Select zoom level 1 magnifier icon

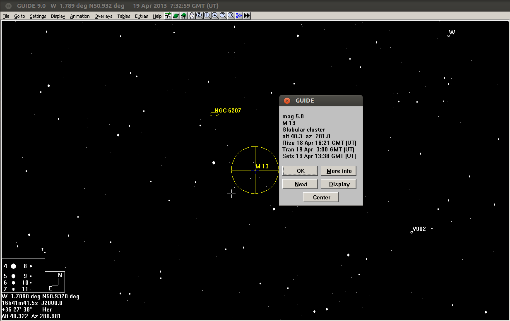pos(207,16)
